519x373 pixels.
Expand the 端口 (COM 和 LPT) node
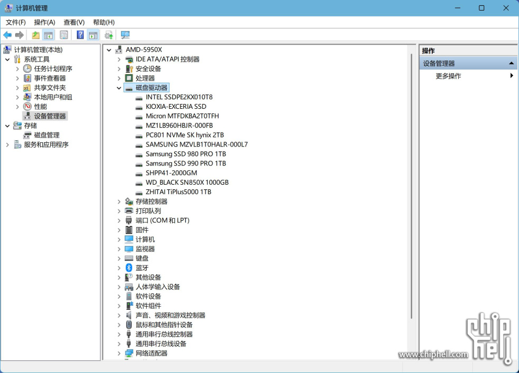point(119,220)
